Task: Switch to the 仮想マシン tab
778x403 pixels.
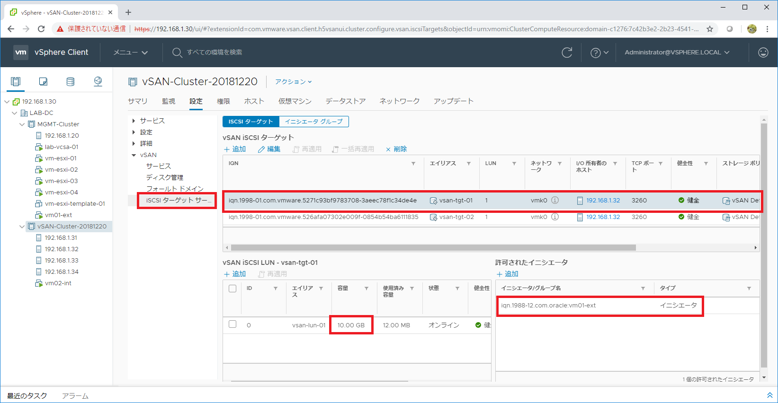Action: (295, 101)
